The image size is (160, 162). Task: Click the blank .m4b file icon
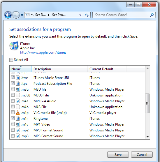[x=18, y=107]
